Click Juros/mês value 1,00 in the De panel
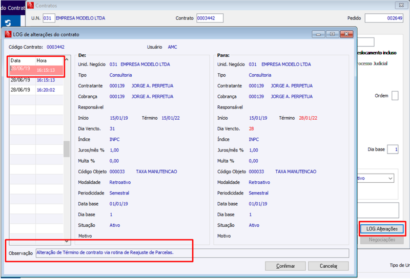 pos(114,150)
